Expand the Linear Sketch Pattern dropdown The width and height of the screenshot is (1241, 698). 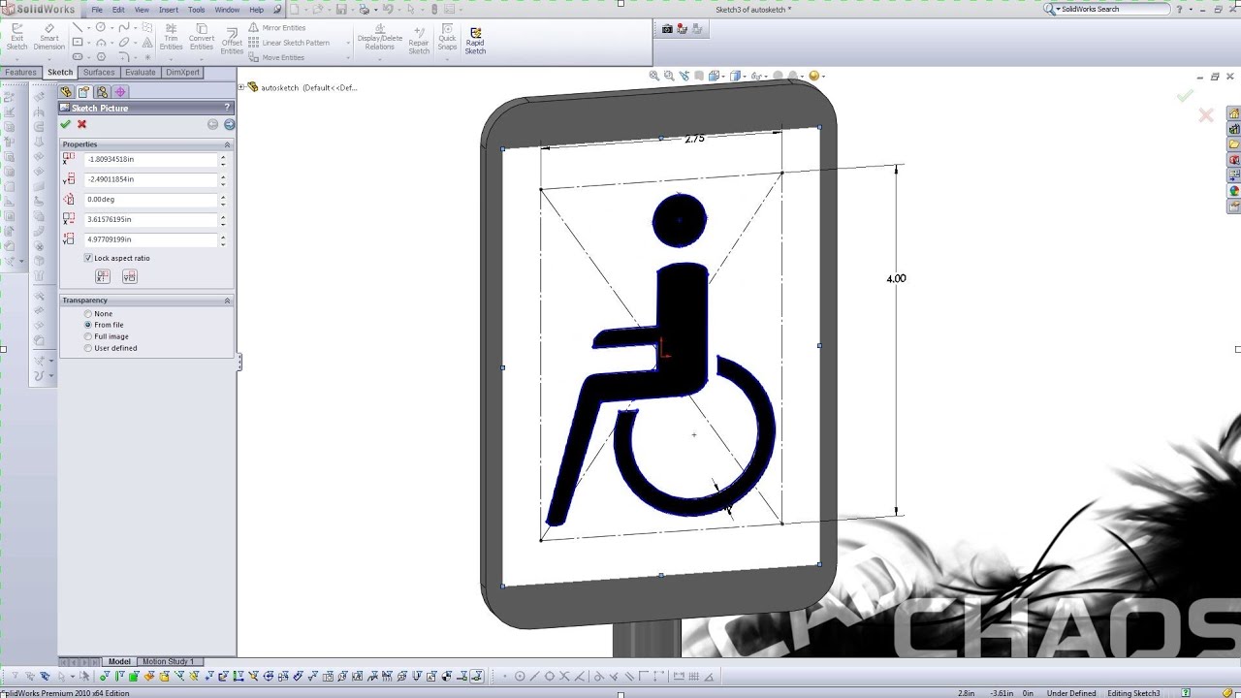348,43
